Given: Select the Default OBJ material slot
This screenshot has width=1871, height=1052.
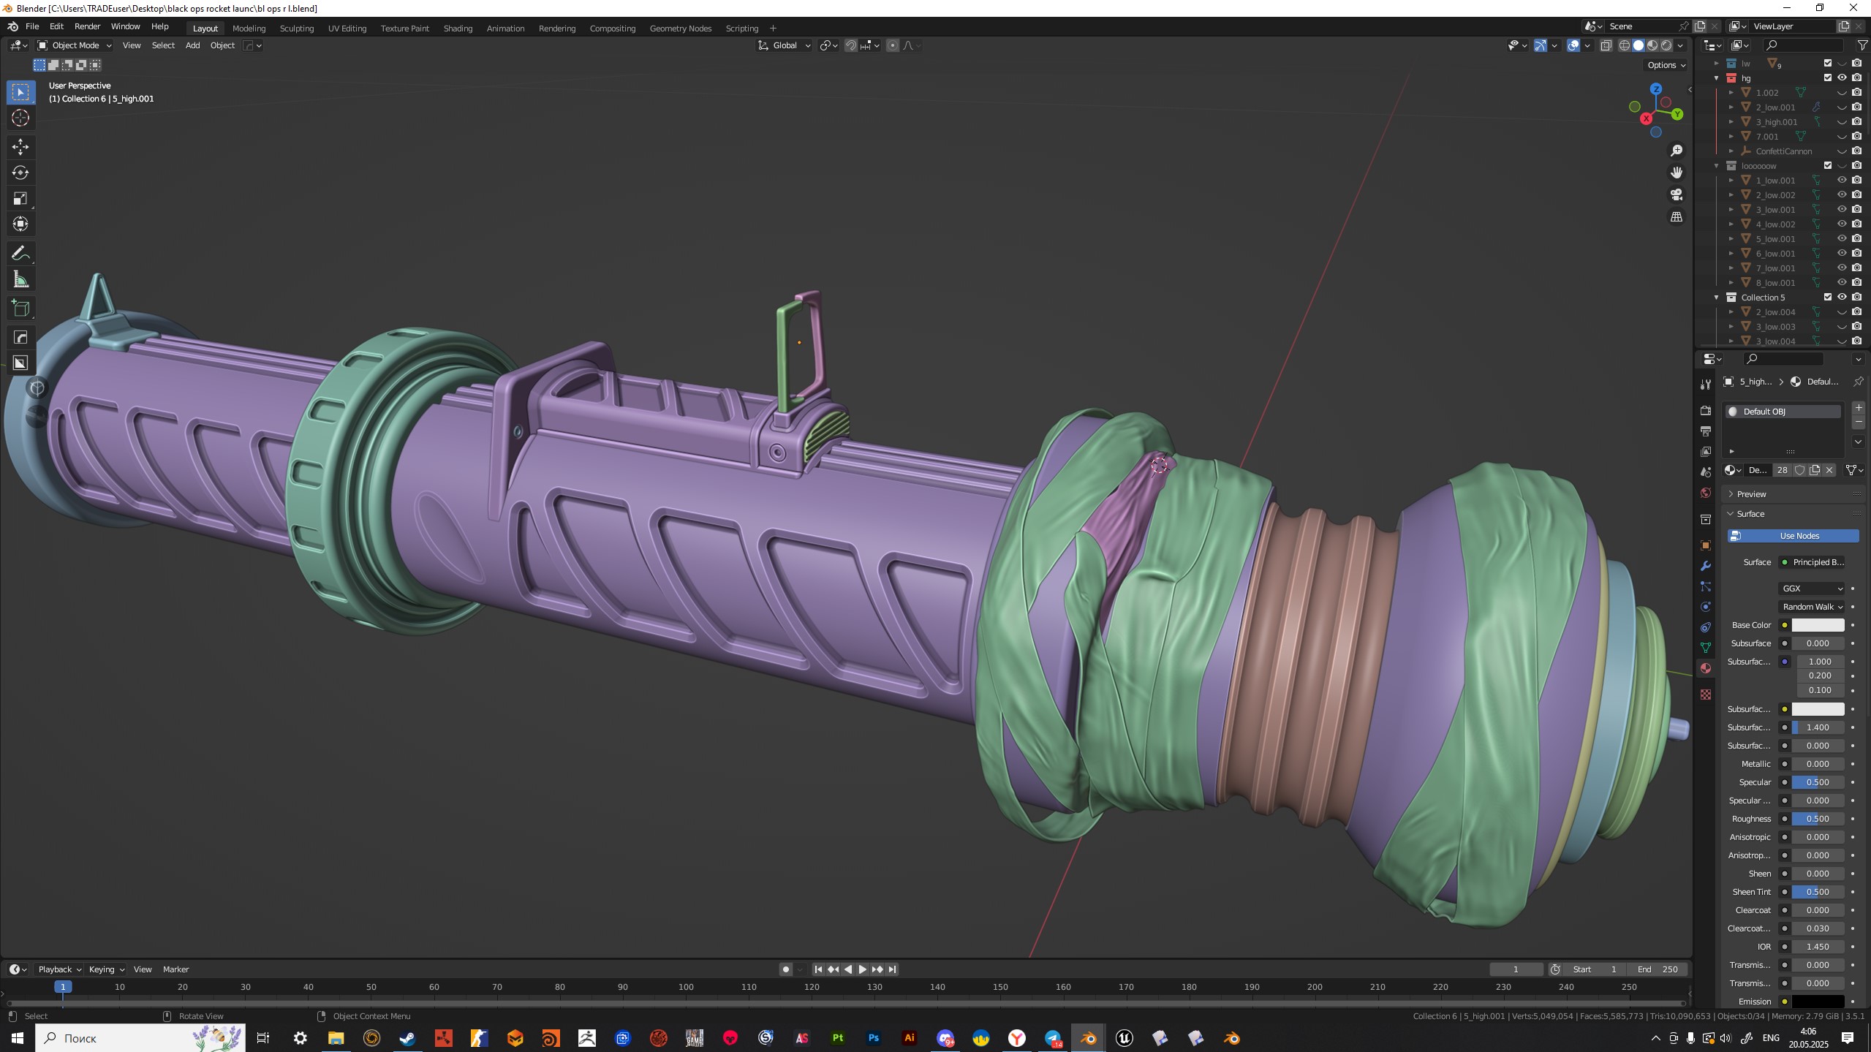Looking at the screenshot, I should point(1783,412).
